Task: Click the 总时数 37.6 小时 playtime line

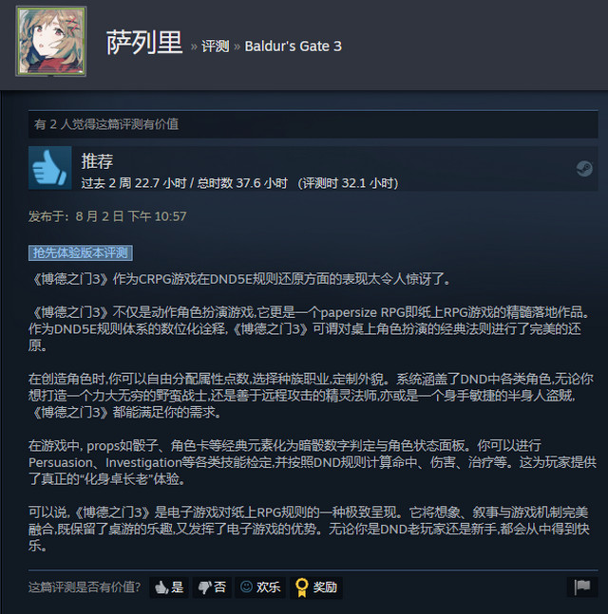Action: pos(240,183)
